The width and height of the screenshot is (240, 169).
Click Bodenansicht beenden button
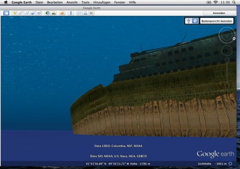(216, 21)
